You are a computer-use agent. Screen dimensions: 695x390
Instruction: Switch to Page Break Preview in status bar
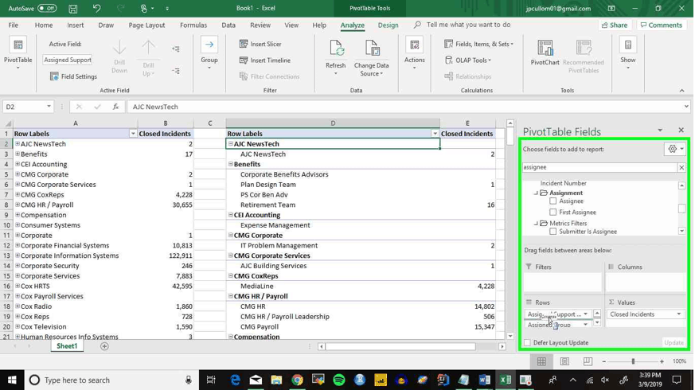click(x=588, y=361)
